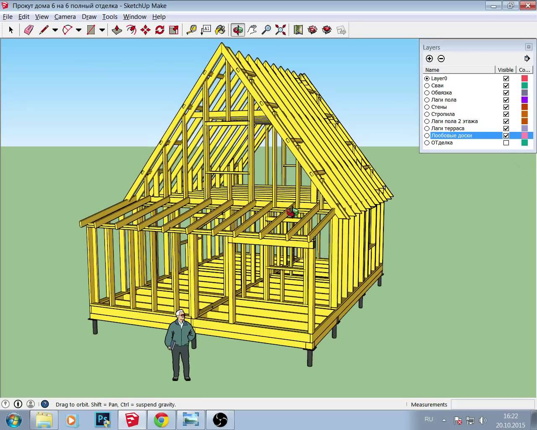537x430 pixels.
Task: Open the Window menu
Action: [x=135, y=17]
